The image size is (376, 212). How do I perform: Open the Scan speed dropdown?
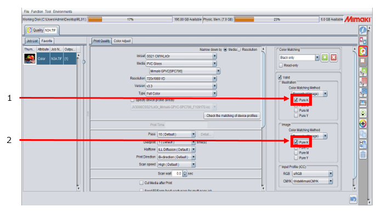click(x=176, y=164)
